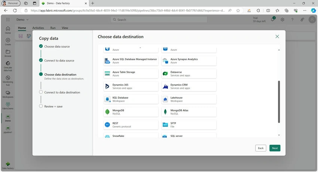Select Connect to data destination step
The image size is (318, 172).
point(59,92)
